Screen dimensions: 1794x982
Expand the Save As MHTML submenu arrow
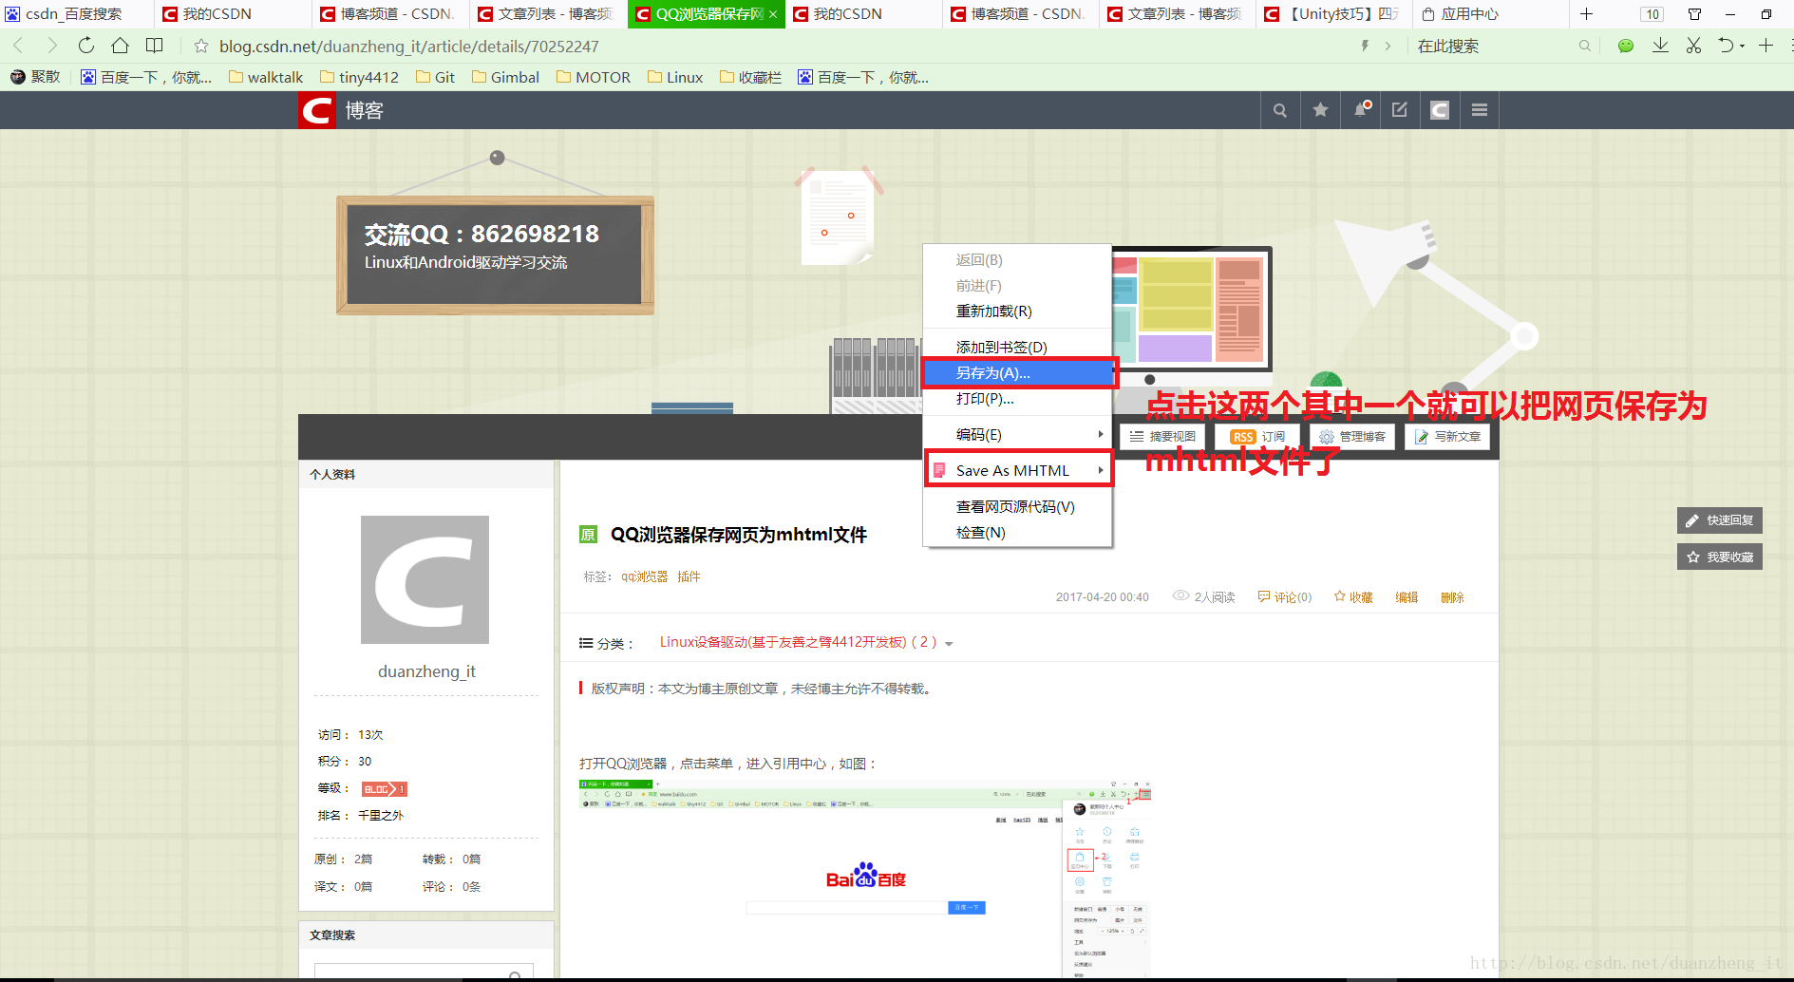coord(1101,470)
